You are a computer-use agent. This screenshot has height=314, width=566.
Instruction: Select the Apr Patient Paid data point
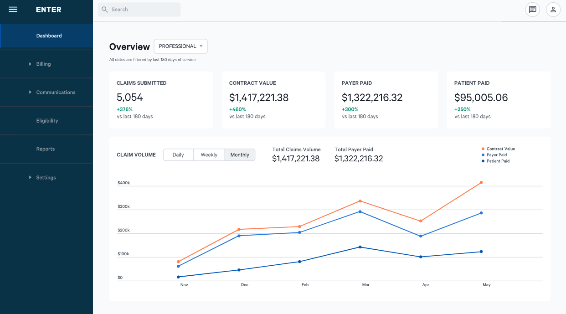pyautogui.click(x=421, y=257)
